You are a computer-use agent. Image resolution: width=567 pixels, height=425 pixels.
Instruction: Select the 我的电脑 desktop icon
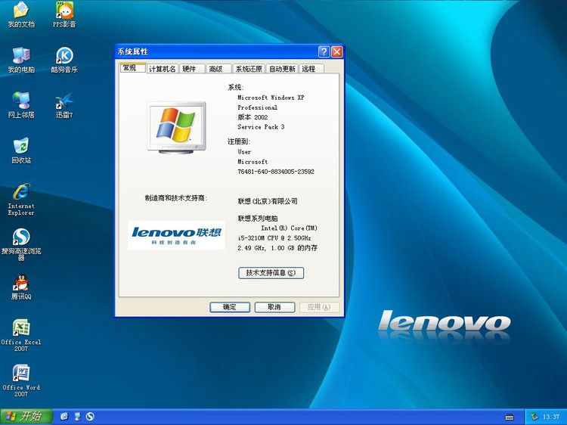click(x=21, y=60)
